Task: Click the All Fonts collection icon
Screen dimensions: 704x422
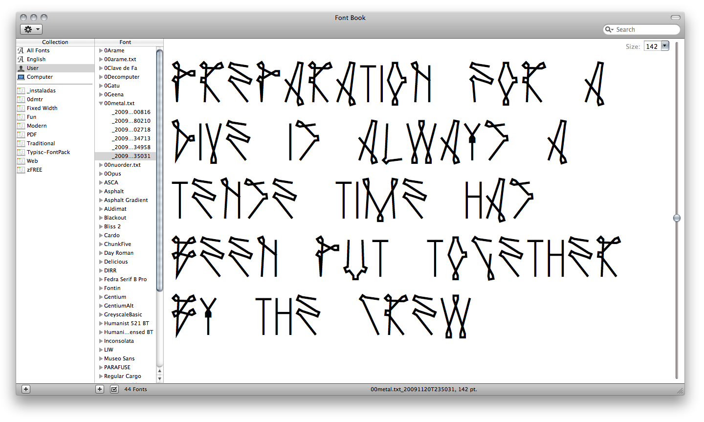Action: tap(21, 50)
